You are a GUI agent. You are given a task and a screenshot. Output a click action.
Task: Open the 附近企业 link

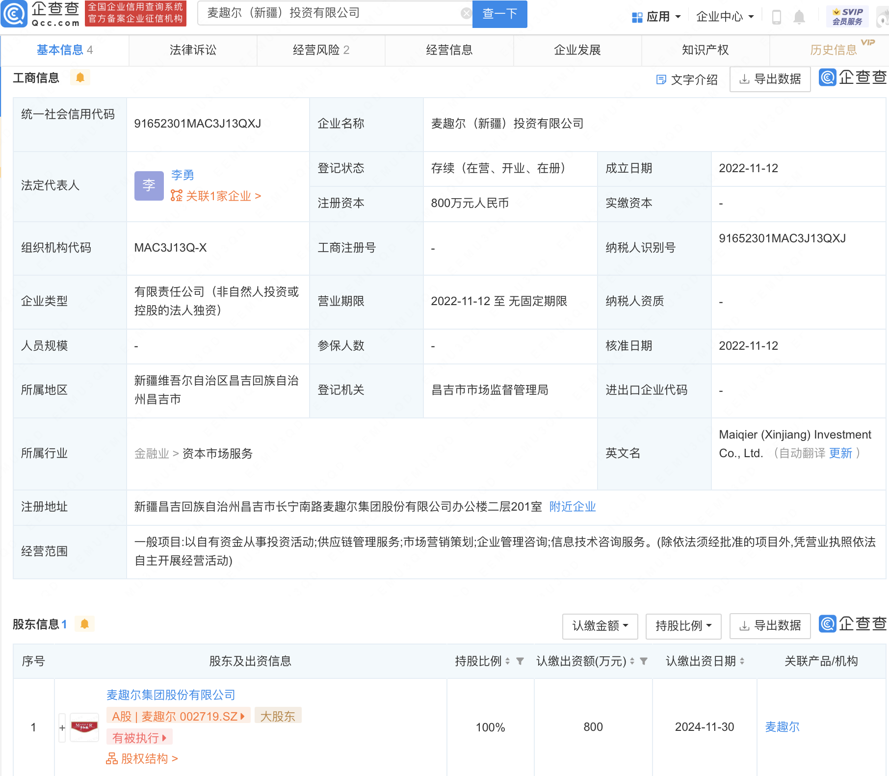[x=573, y=507]
